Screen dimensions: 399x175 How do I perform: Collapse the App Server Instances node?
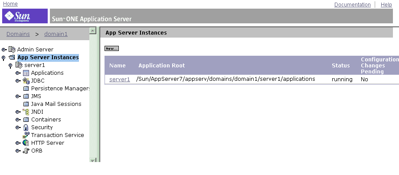point(3,58)
